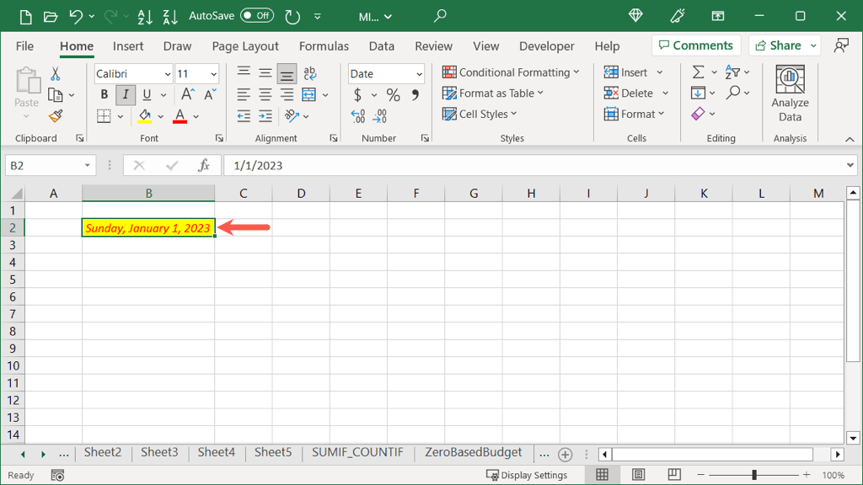Open the Data tab

[382, 46]
